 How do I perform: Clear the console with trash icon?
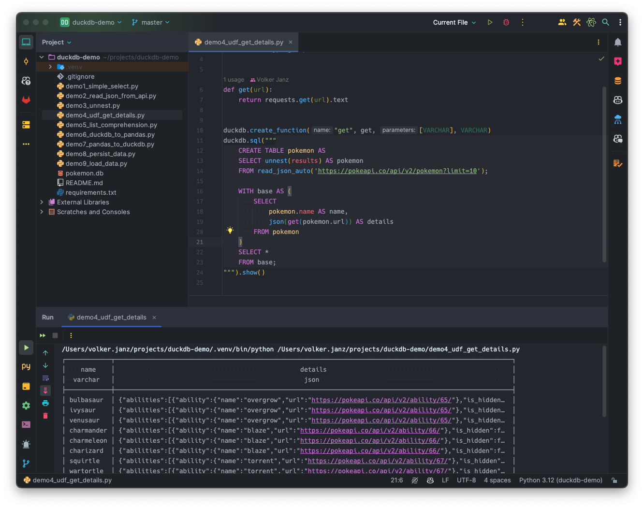pos(45,416)
